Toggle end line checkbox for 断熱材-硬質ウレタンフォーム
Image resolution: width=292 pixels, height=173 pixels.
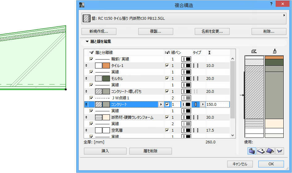(167, 117)
